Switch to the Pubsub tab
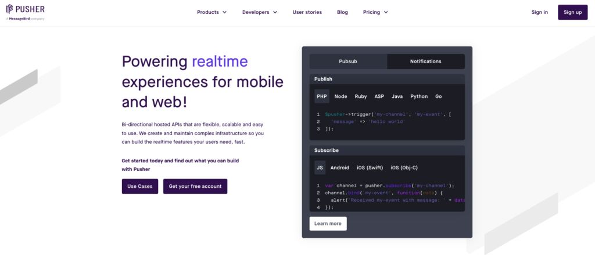595x258 pixels. click(348, 61)
